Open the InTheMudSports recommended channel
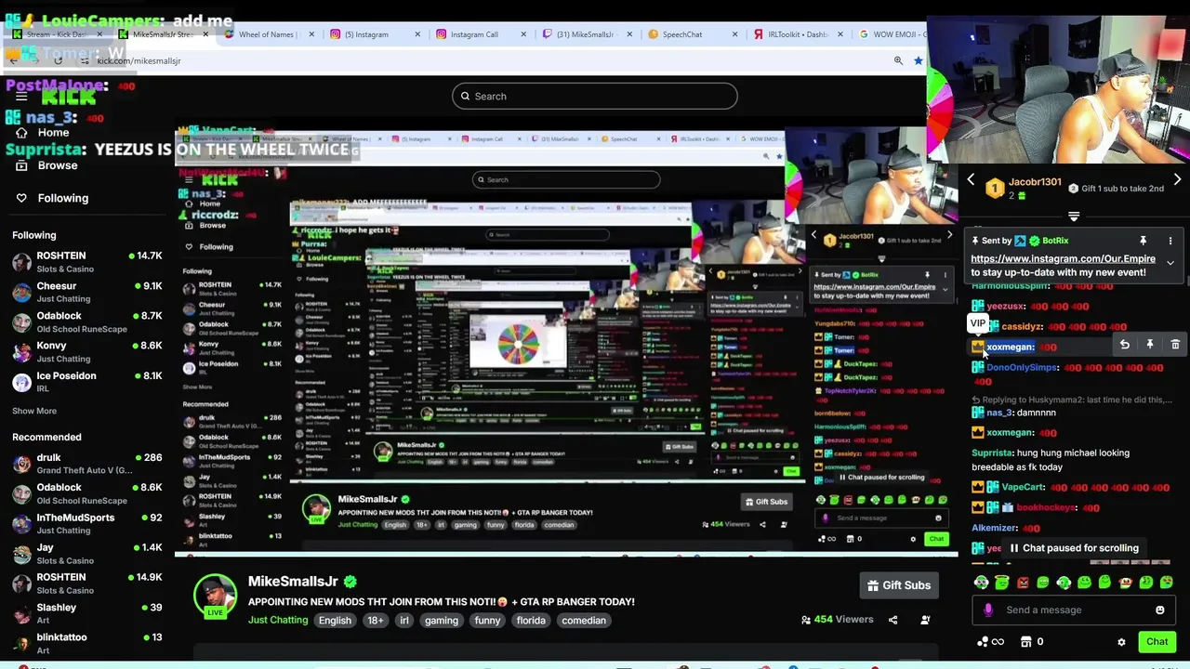The height and width of the screenshot is (669, 1190). point(87,523)
